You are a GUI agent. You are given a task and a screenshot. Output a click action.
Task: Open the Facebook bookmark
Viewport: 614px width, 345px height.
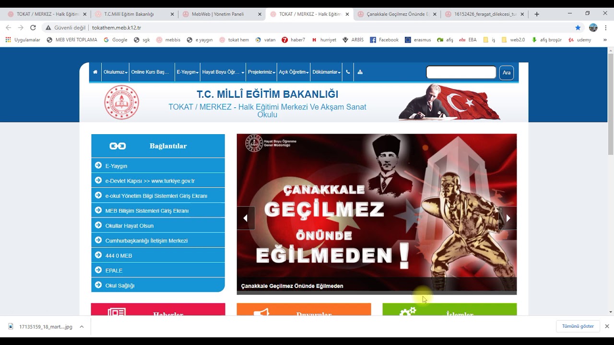(x=384, y=40)
